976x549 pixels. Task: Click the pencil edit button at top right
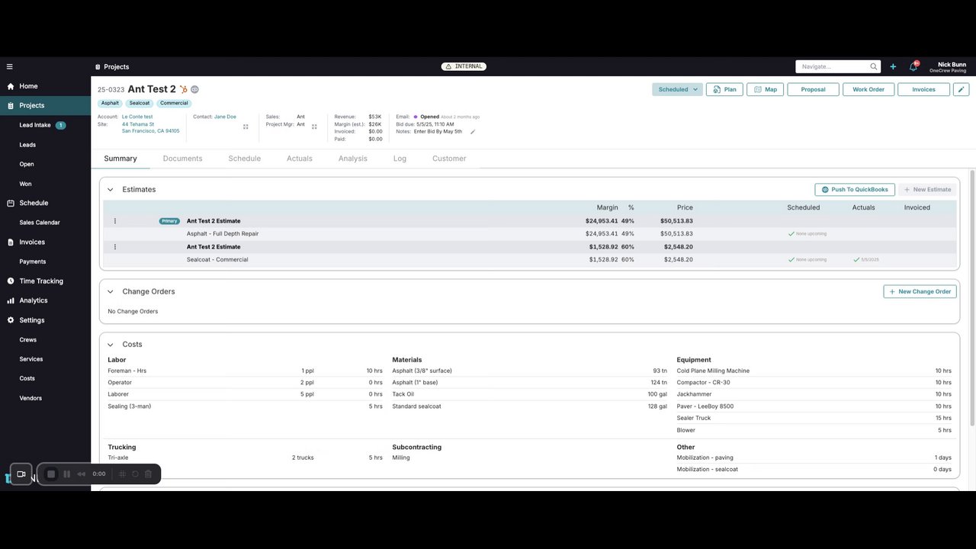pyautogui.click(x=962, y=89)
